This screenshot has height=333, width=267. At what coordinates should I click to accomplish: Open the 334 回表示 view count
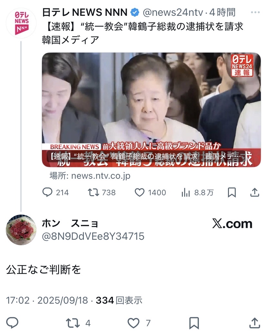(119, 300)
